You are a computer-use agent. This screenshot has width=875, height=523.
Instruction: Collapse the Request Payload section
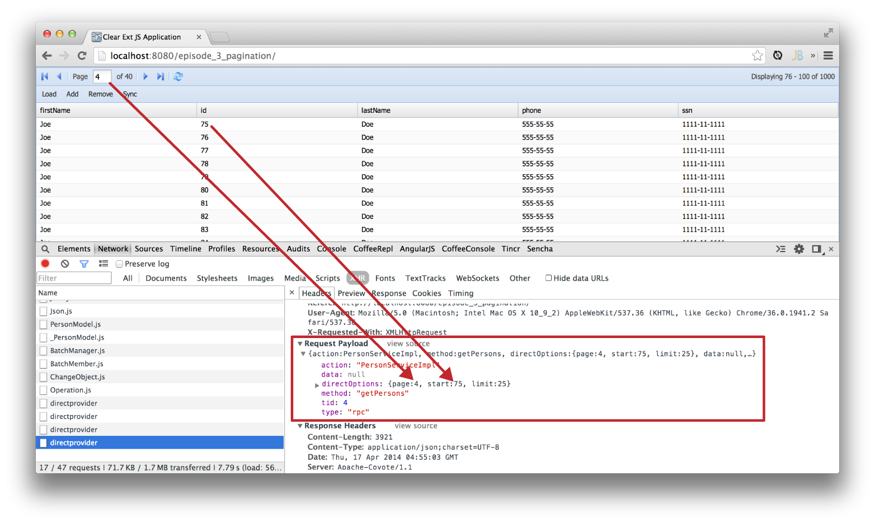pyautogui.click(x=300, y=344)
